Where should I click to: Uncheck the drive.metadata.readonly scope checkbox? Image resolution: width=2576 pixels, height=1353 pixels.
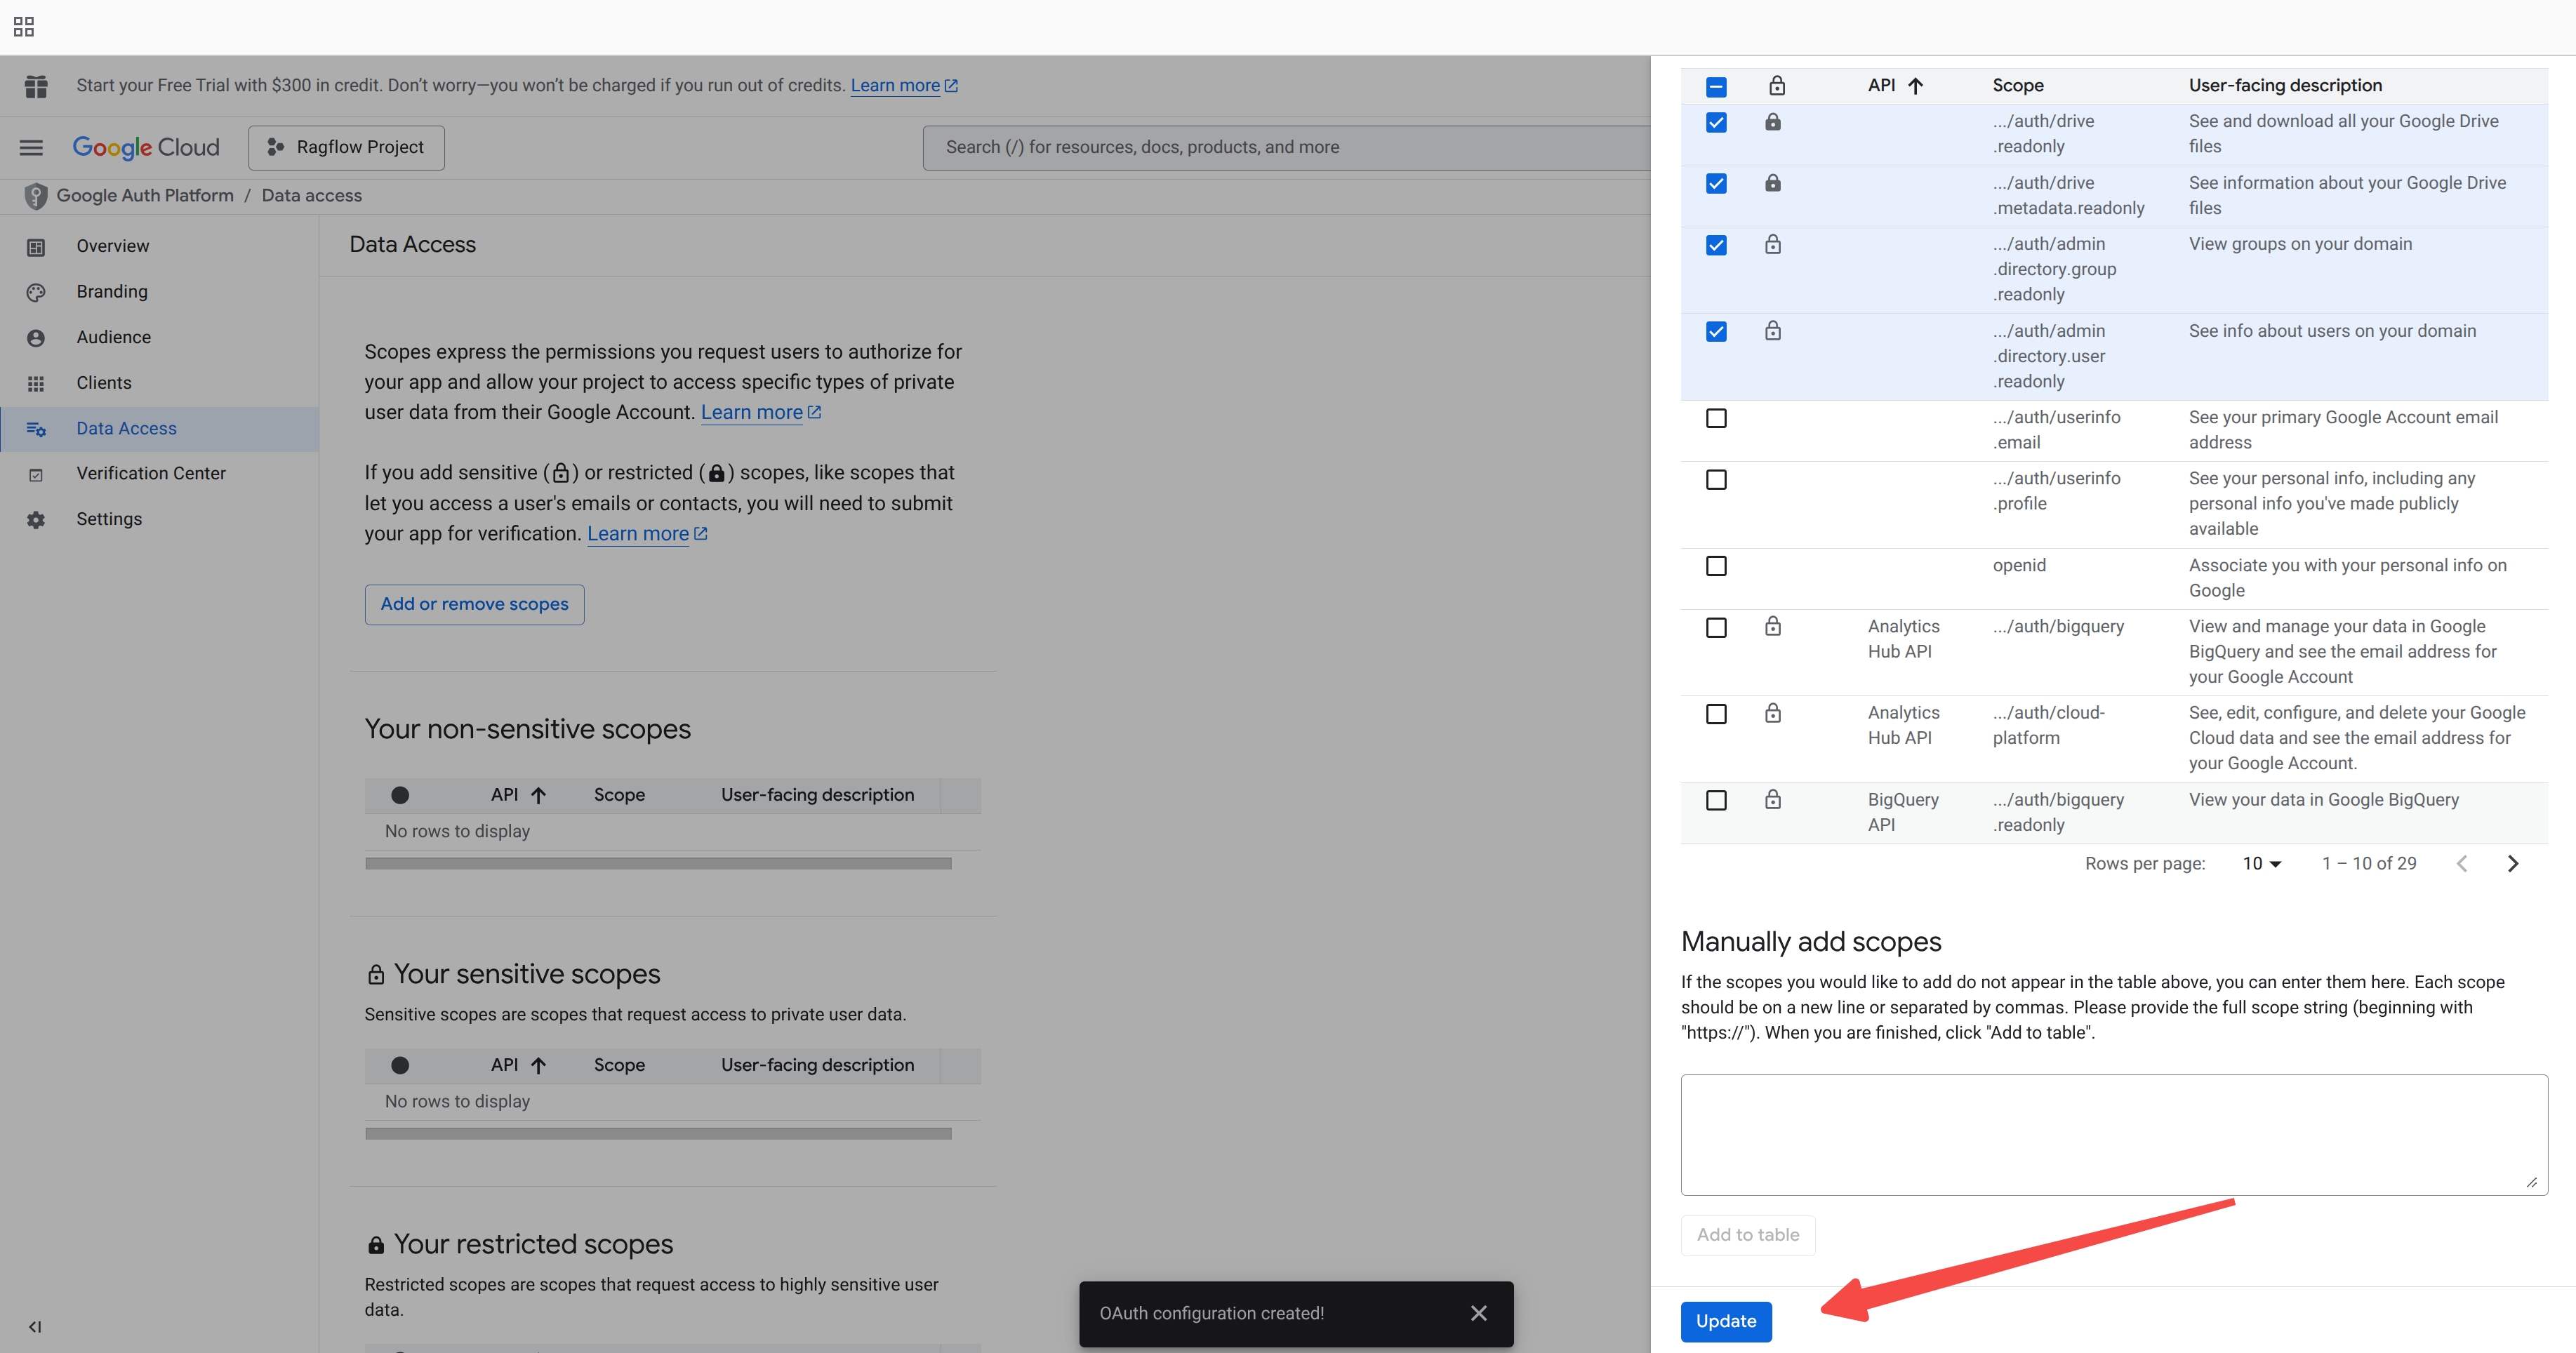click(1716, 184)
